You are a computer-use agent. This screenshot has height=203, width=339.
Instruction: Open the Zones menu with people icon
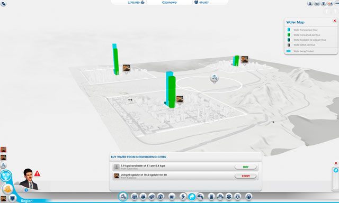134,197
